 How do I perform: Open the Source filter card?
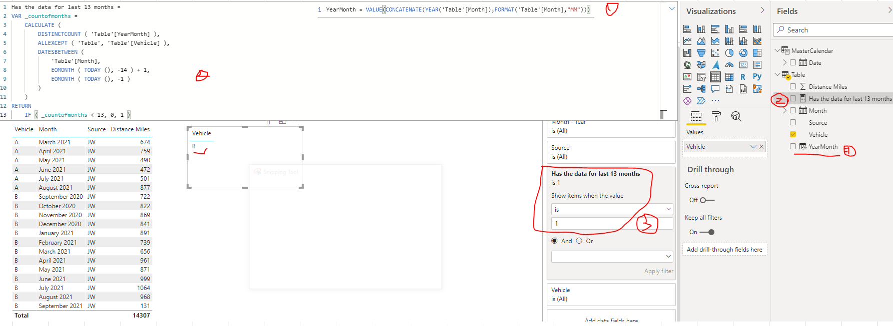coord(611,152)
